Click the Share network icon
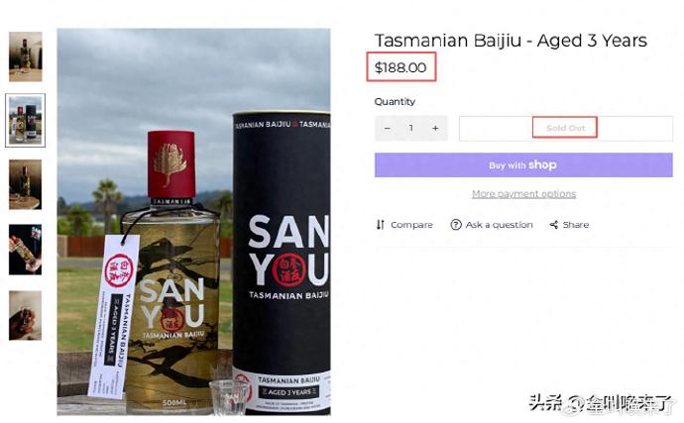This screenshot has width=684, height=423. (x=554, y=225)
